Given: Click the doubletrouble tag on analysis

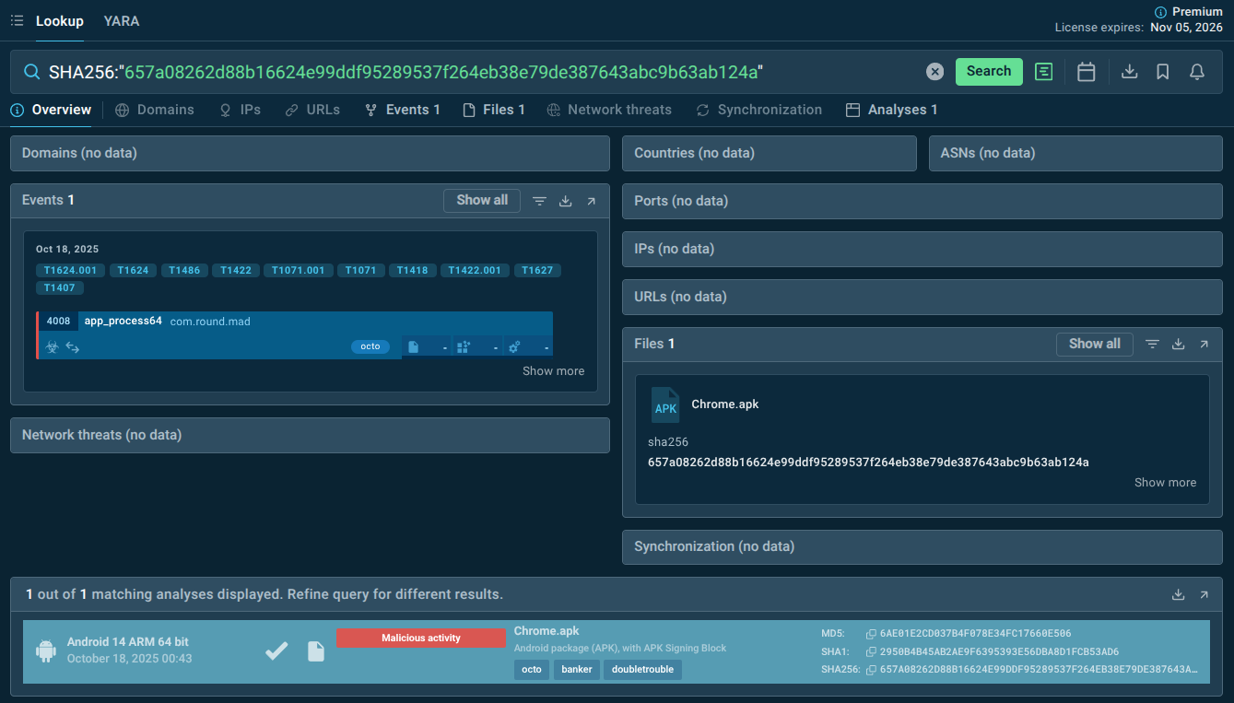Looking at the screenshot, I should point(642,669).
